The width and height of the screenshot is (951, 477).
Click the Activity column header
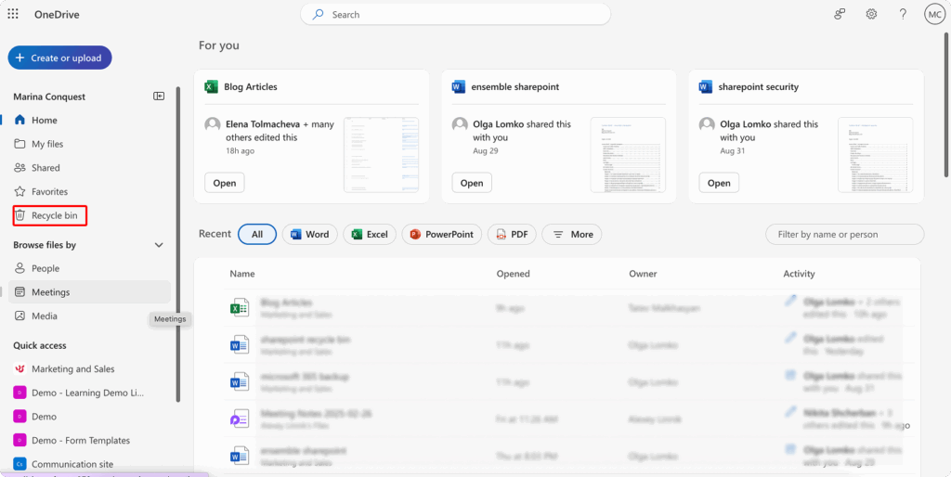point(799,274)
